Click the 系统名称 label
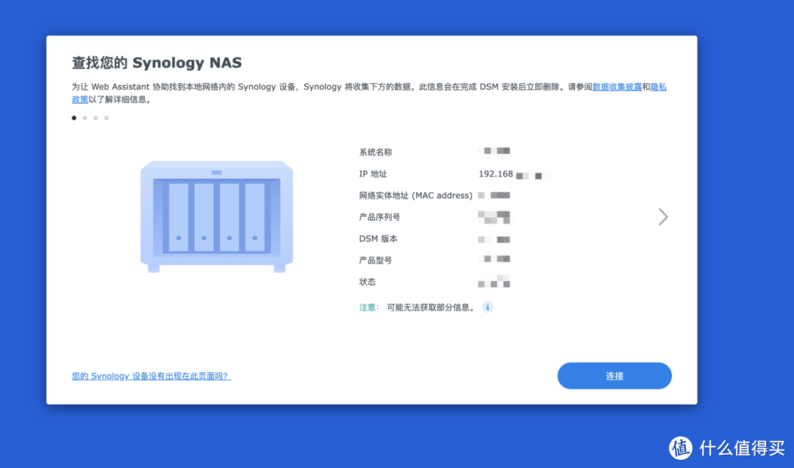Screen dimensions: 794x468 [376, 152]
